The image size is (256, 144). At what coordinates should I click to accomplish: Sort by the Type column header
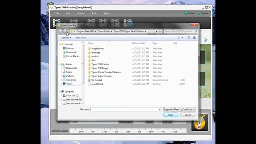[x=155, y=43]
